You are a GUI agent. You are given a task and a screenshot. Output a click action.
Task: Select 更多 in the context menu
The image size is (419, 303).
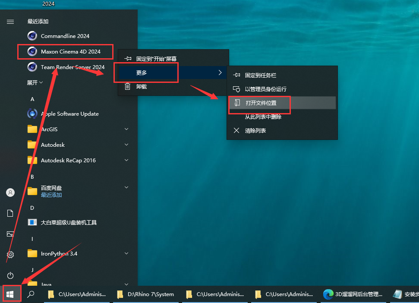click(173, 73)
